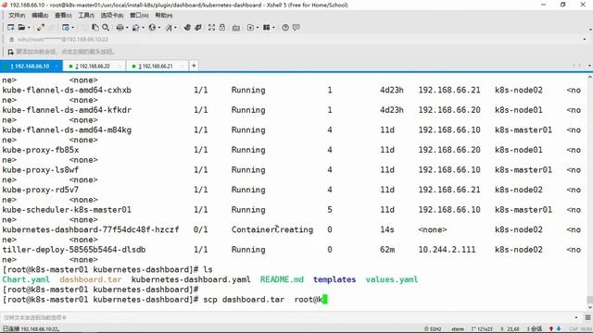Open the session properties toolbar icon

click(66, 27)
